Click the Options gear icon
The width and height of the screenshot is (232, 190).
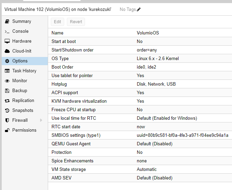point(7,61)
